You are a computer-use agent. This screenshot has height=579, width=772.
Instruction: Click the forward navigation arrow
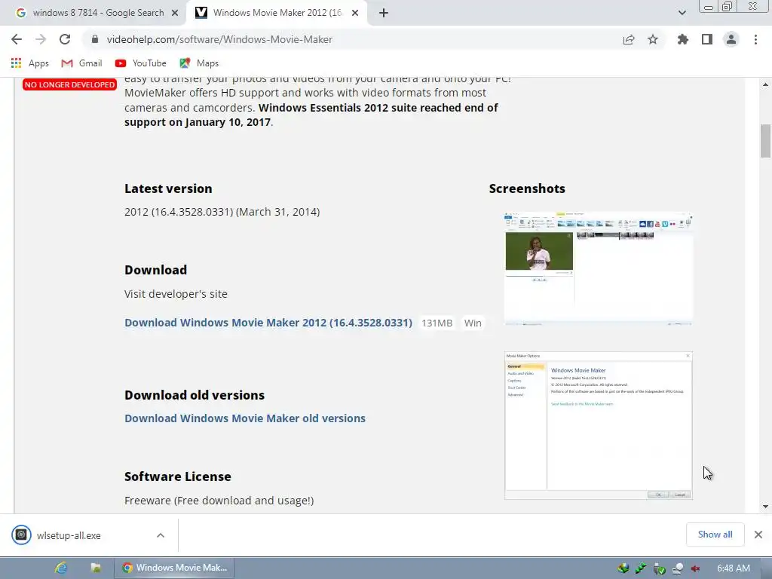tap(41, 39)
